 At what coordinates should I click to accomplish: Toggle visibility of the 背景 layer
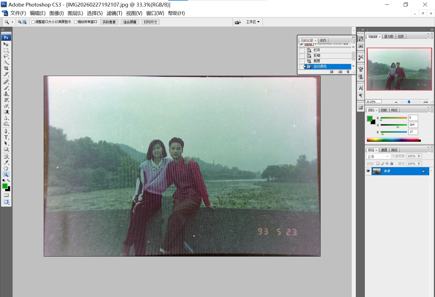tap(368, 171)
